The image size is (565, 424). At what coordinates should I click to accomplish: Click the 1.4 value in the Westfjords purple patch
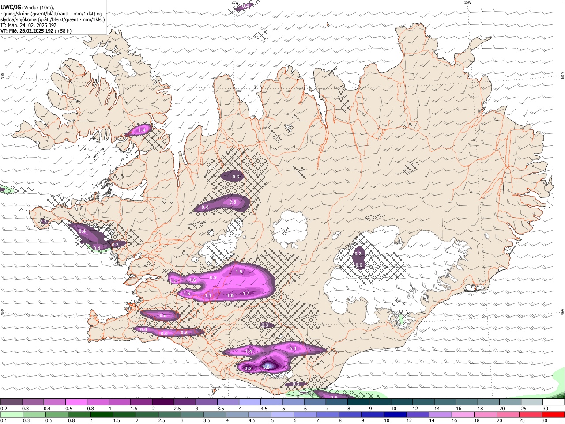142,130
